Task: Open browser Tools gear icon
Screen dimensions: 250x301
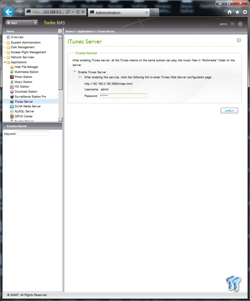Action: [245, 12]
